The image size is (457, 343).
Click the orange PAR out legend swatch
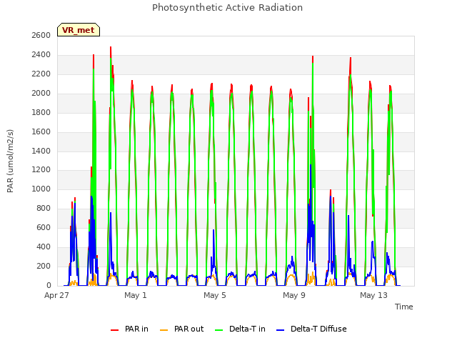(x=164, y=330)
